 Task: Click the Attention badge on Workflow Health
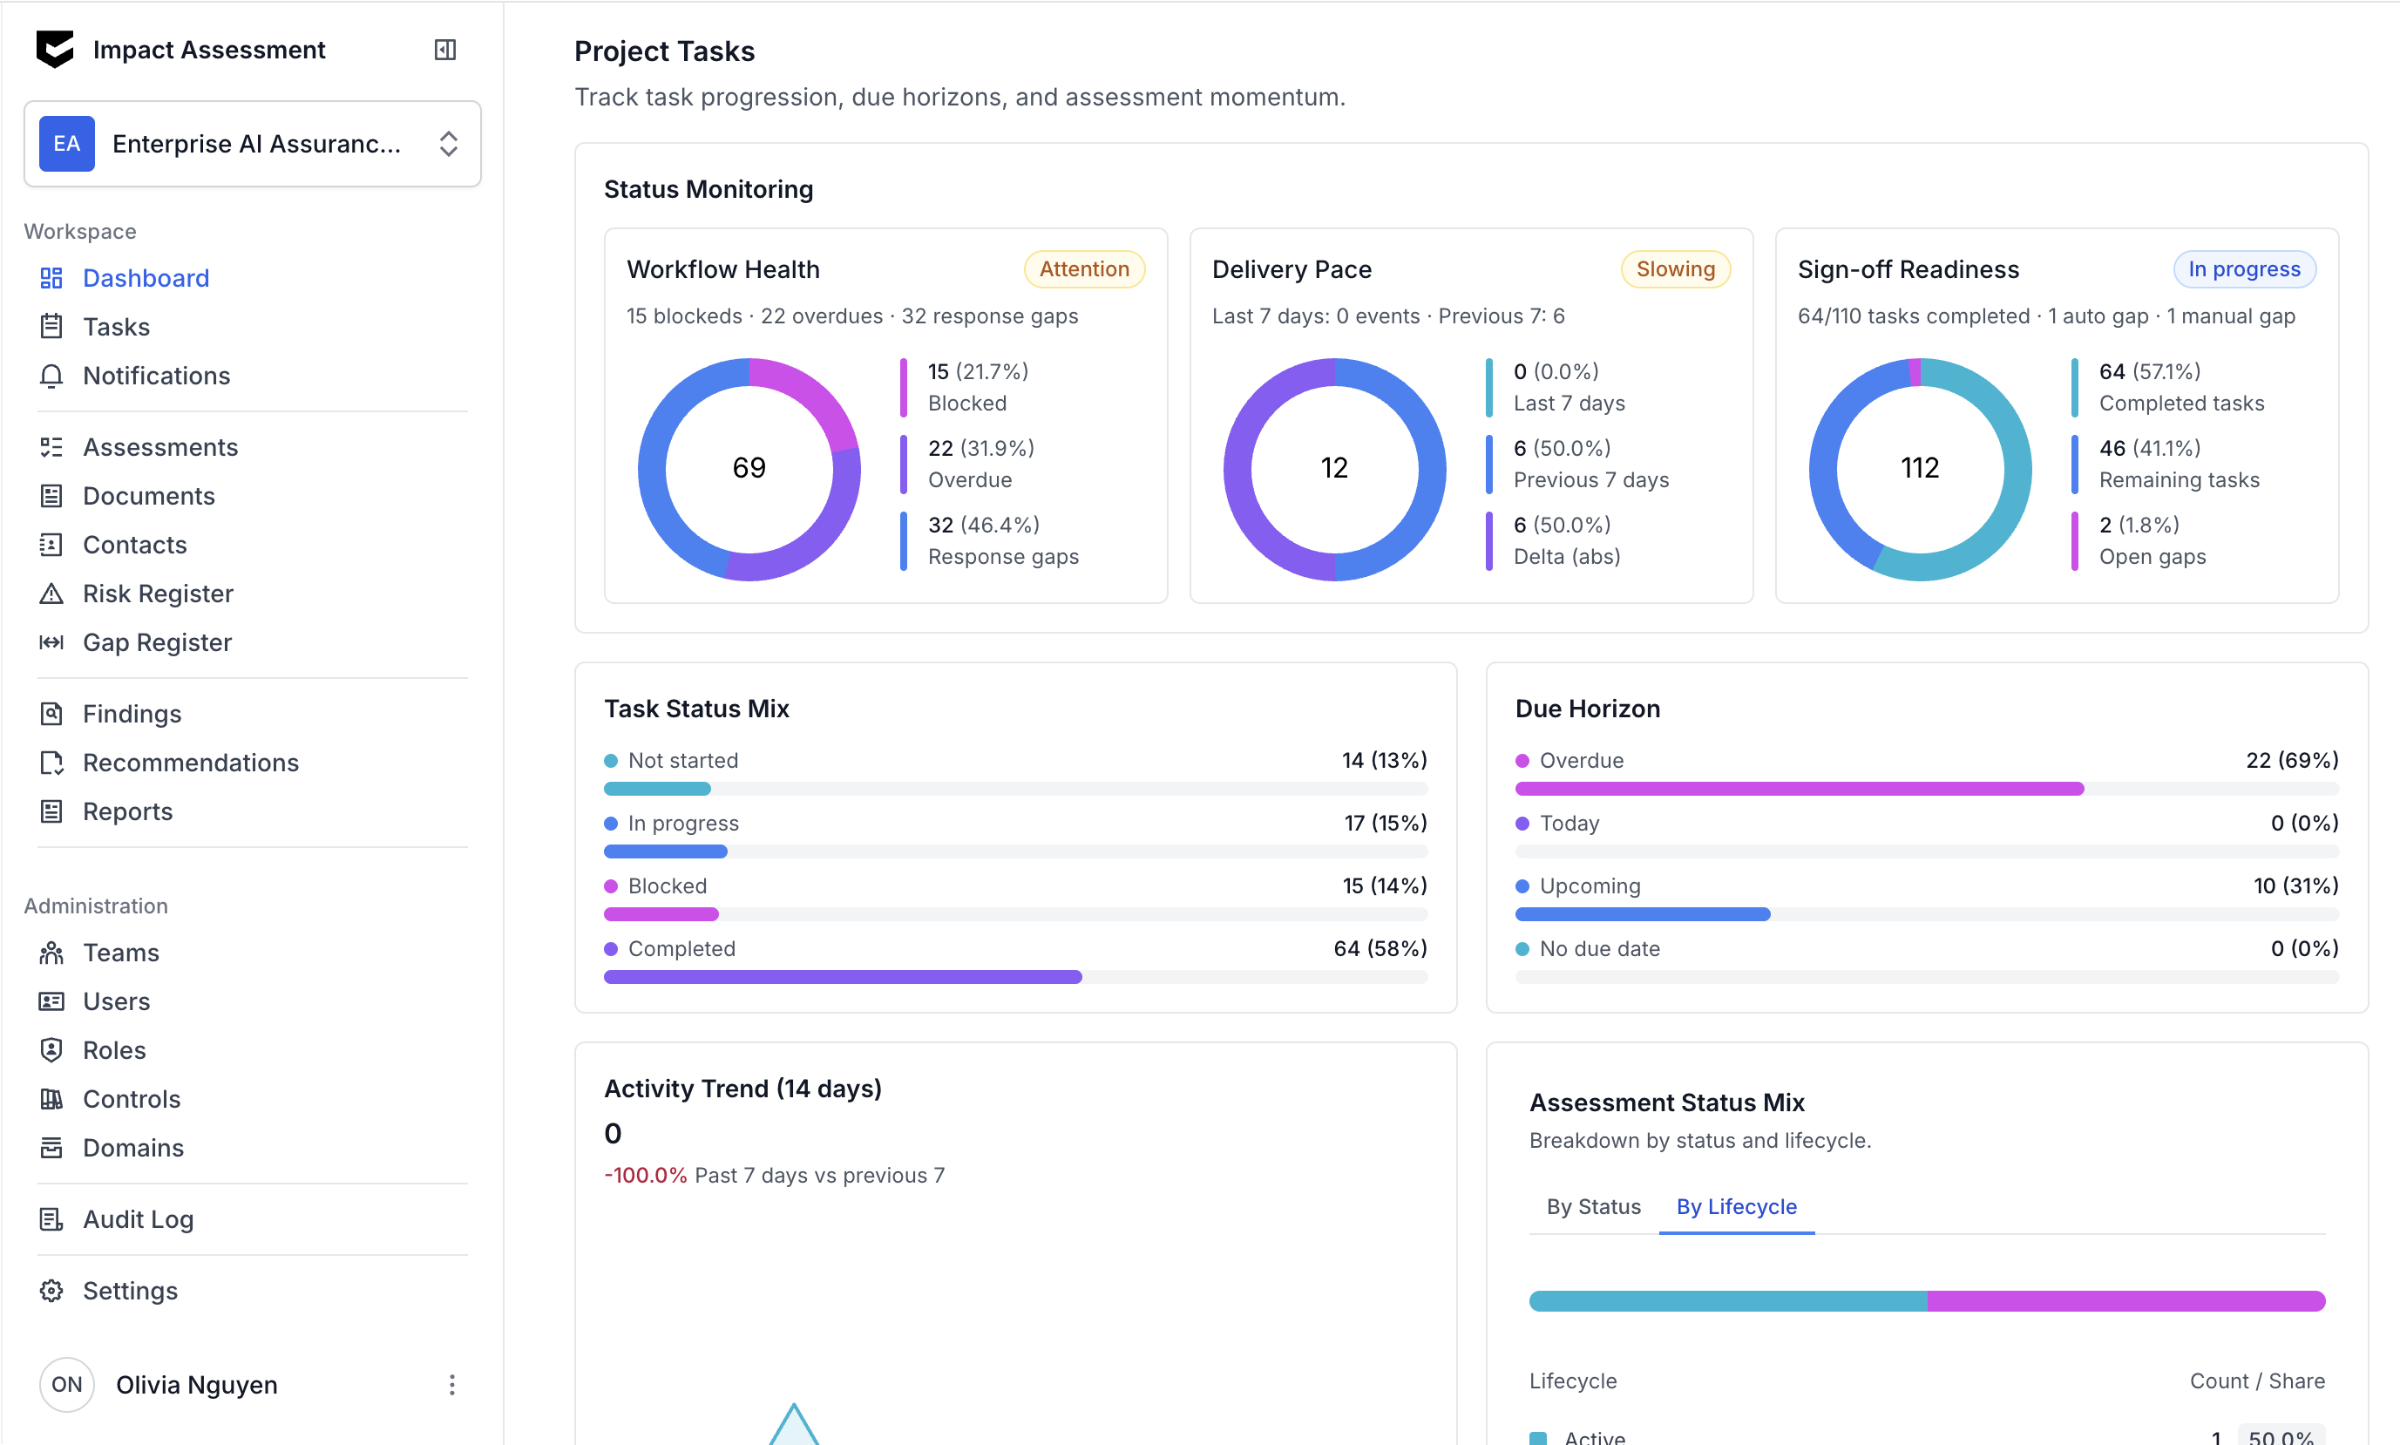(1083, 268)
